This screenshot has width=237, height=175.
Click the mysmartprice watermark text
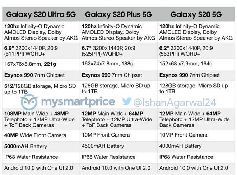coord(78,102)
